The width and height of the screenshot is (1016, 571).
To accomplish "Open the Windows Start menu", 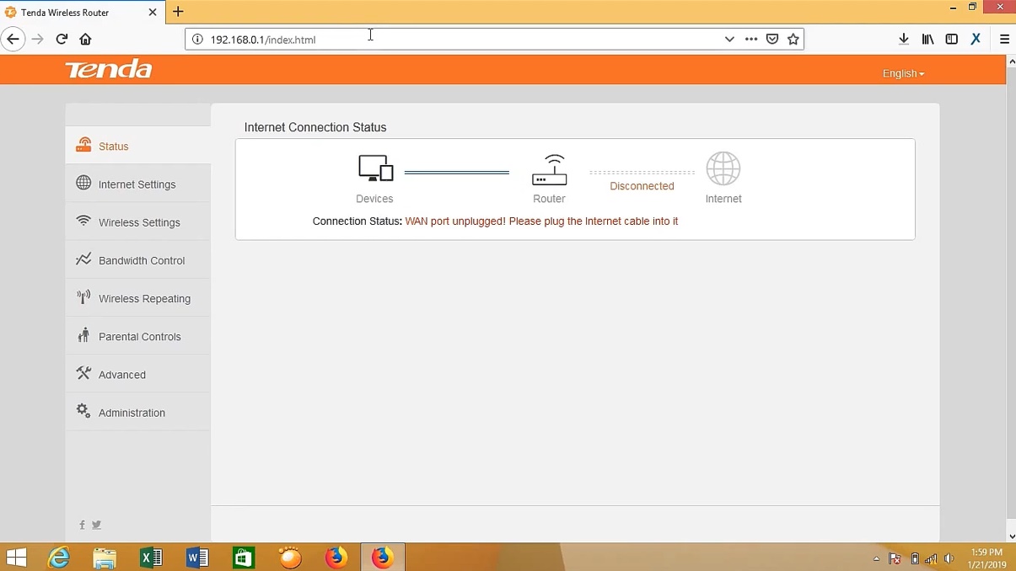I will tap(16, 558).
